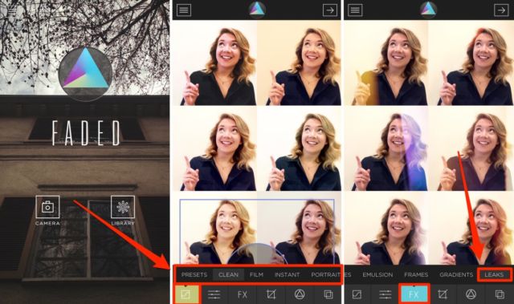The width and height of the screenshot is (514, 304).
Task: Select the PORTRAITS presets tab
Action: click(x=326, y=274)
